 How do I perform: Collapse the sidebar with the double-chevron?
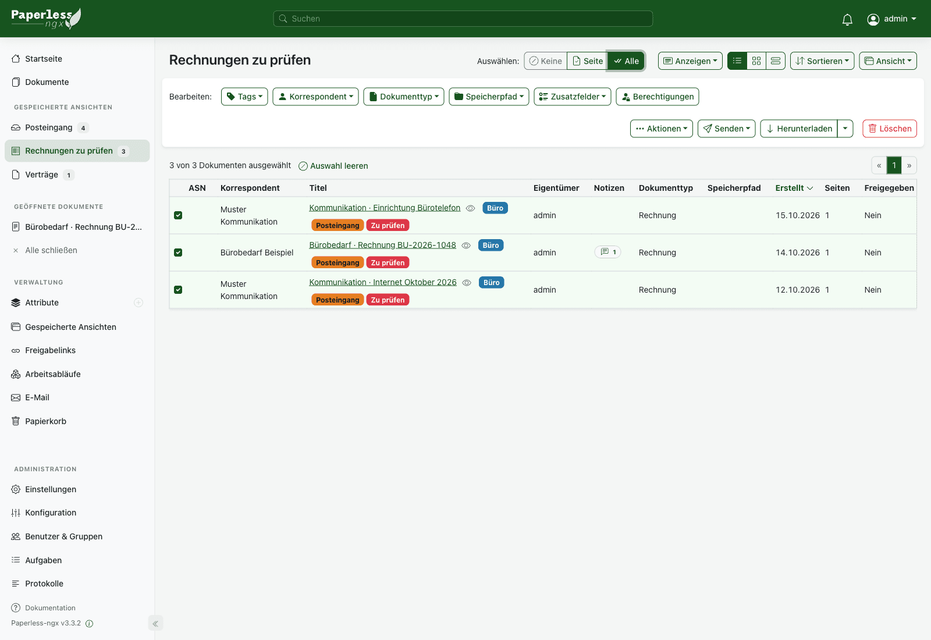155,623
